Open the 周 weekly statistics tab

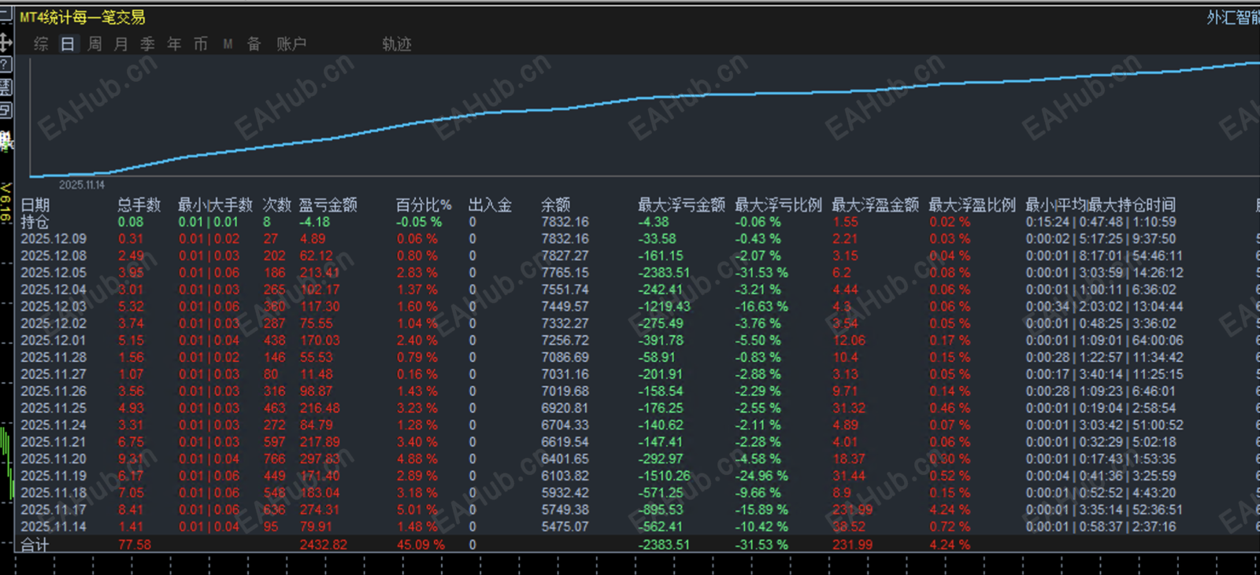point(94,44)
